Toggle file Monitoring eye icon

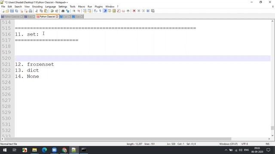[128, 11]
